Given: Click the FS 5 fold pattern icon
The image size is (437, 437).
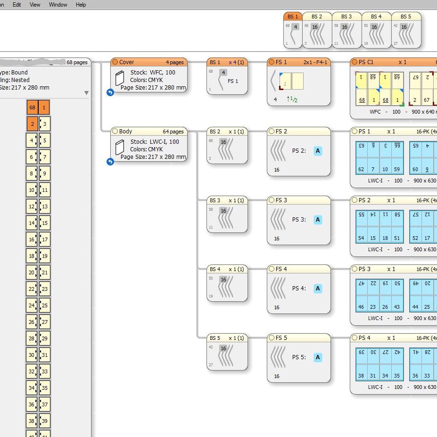Looking at the screenshot, I should (278, 357).
